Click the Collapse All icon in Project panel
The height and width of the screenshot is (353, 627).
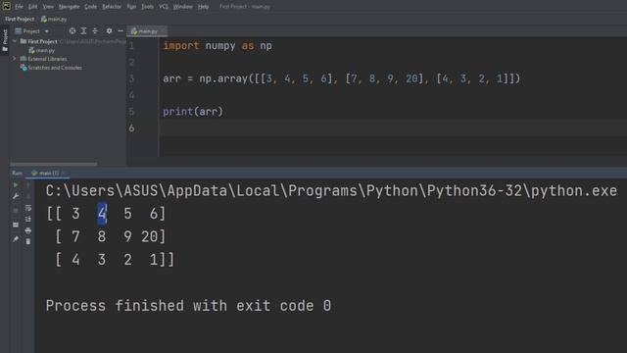click(95, 30)
